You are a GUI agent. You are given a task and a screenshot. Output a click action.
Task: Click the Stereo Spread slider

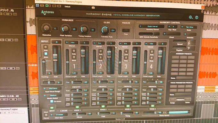tap(150, 112)
